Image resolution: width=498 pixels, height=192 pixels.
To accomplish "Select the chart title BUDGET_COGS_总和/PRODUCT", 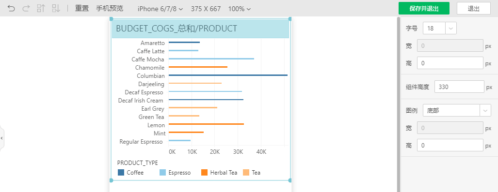I will tap(177, 28).
